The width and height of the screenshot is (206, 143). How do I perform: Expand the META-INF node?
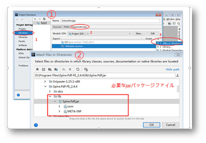coord(59,112)
